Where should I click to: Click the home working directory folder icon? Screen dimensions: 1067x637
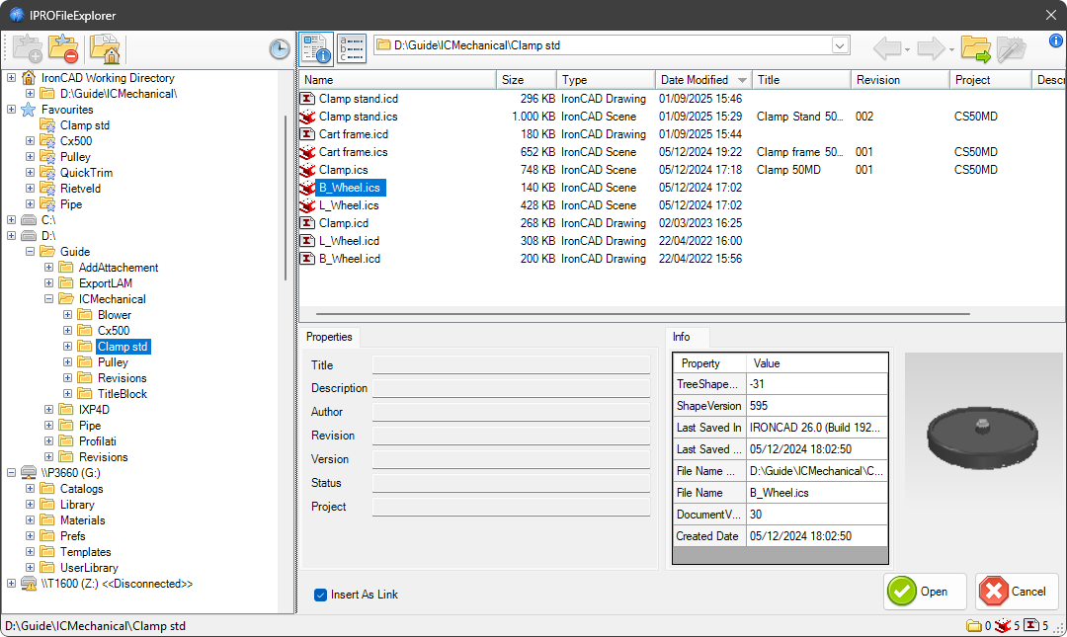[105, 47]
